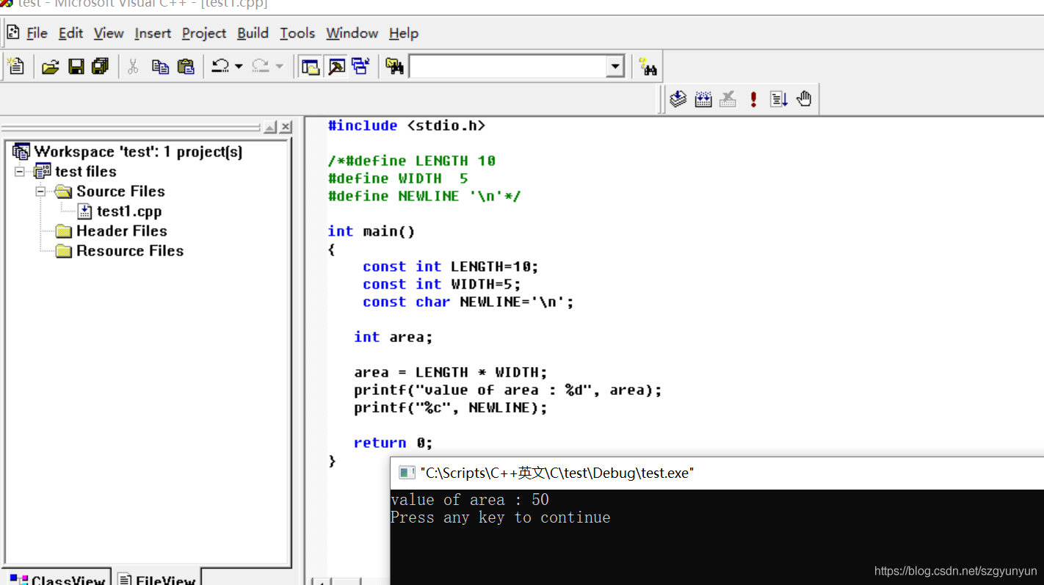Click the document icon left of File menu
The height and width of the screenshot is (585, 1044).
[12, 32]
